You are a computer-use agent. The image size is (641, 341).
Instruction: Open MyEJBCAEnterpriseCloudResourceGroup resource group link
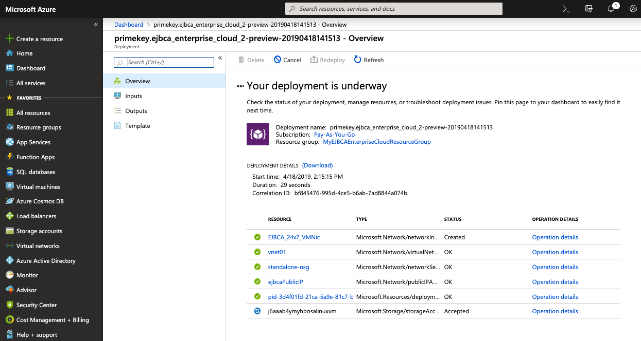(376, 142)
